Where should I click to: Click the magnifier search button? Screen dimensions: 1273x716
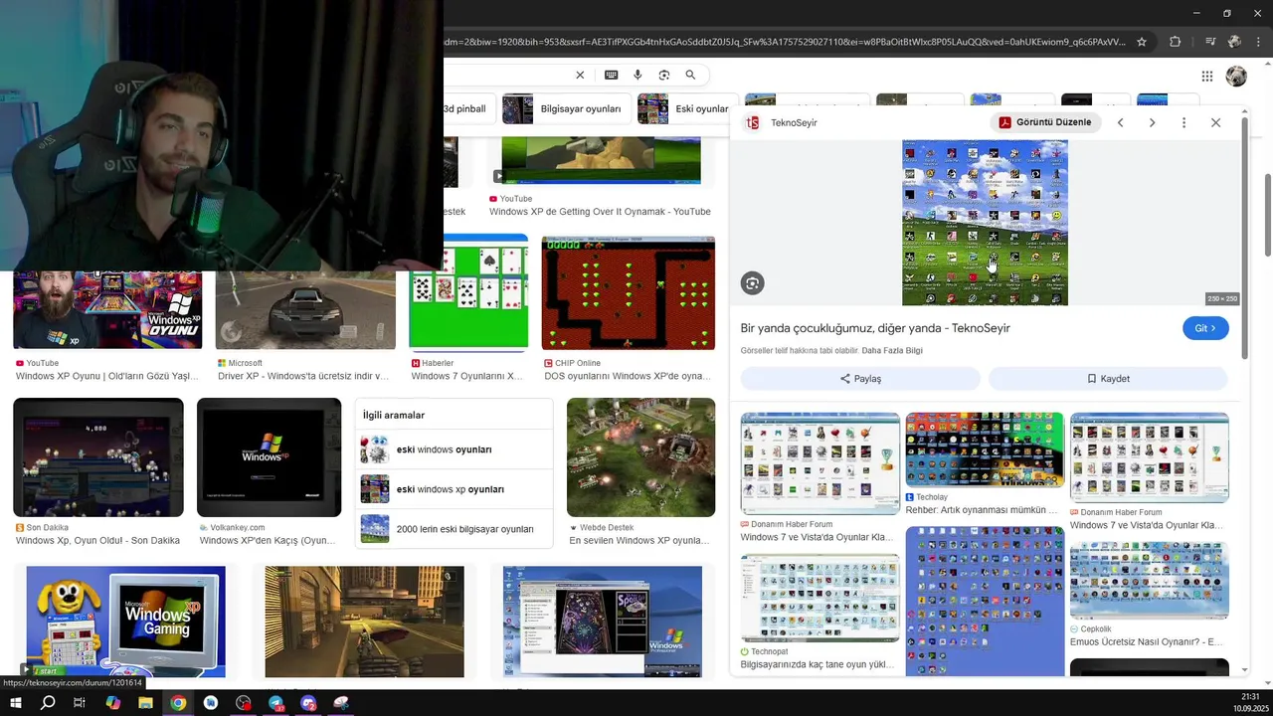point(690,75)
